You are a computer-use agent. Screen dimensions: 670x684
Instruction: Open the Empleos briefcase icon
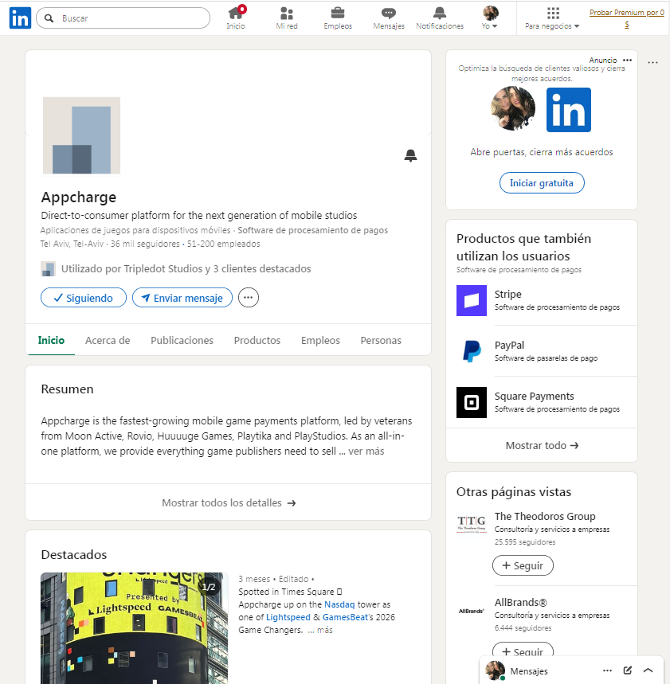click(338, 18)
